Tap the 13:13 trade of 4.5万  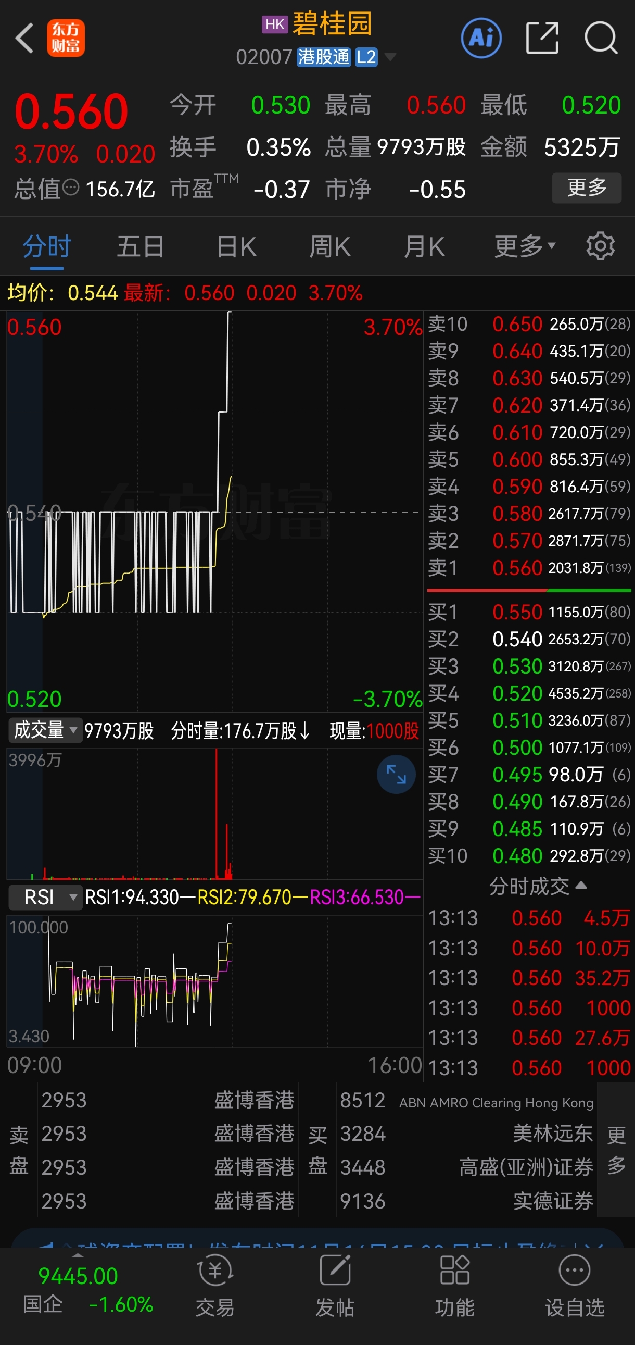[x=529, y=918]
